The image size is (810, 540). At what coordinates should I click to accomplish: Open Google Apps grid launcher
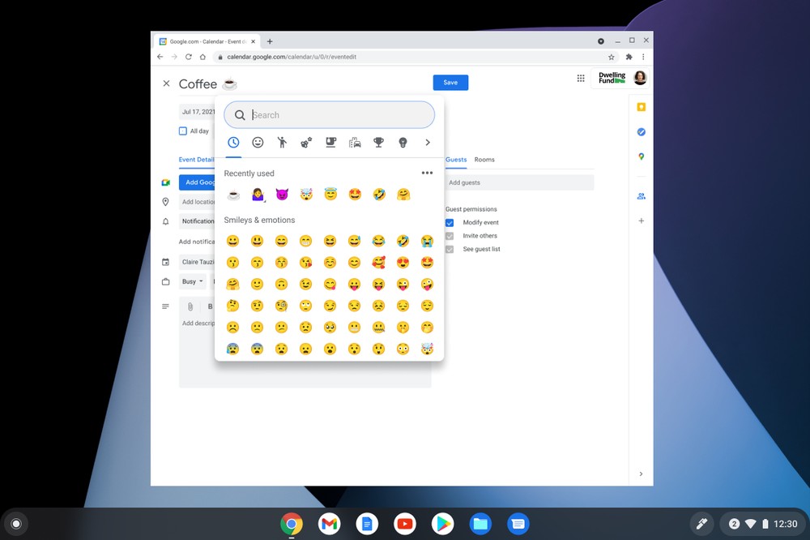tap(581, 78)
